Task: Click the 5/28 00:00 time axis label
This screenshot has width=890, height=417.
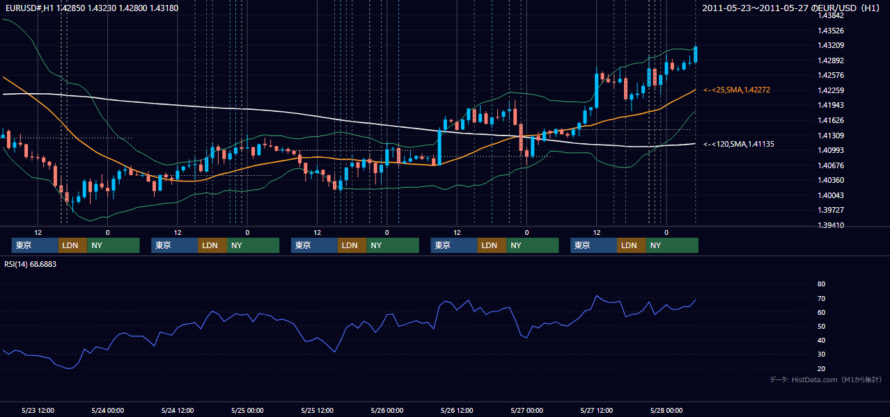Action: [x=666, y=410]
